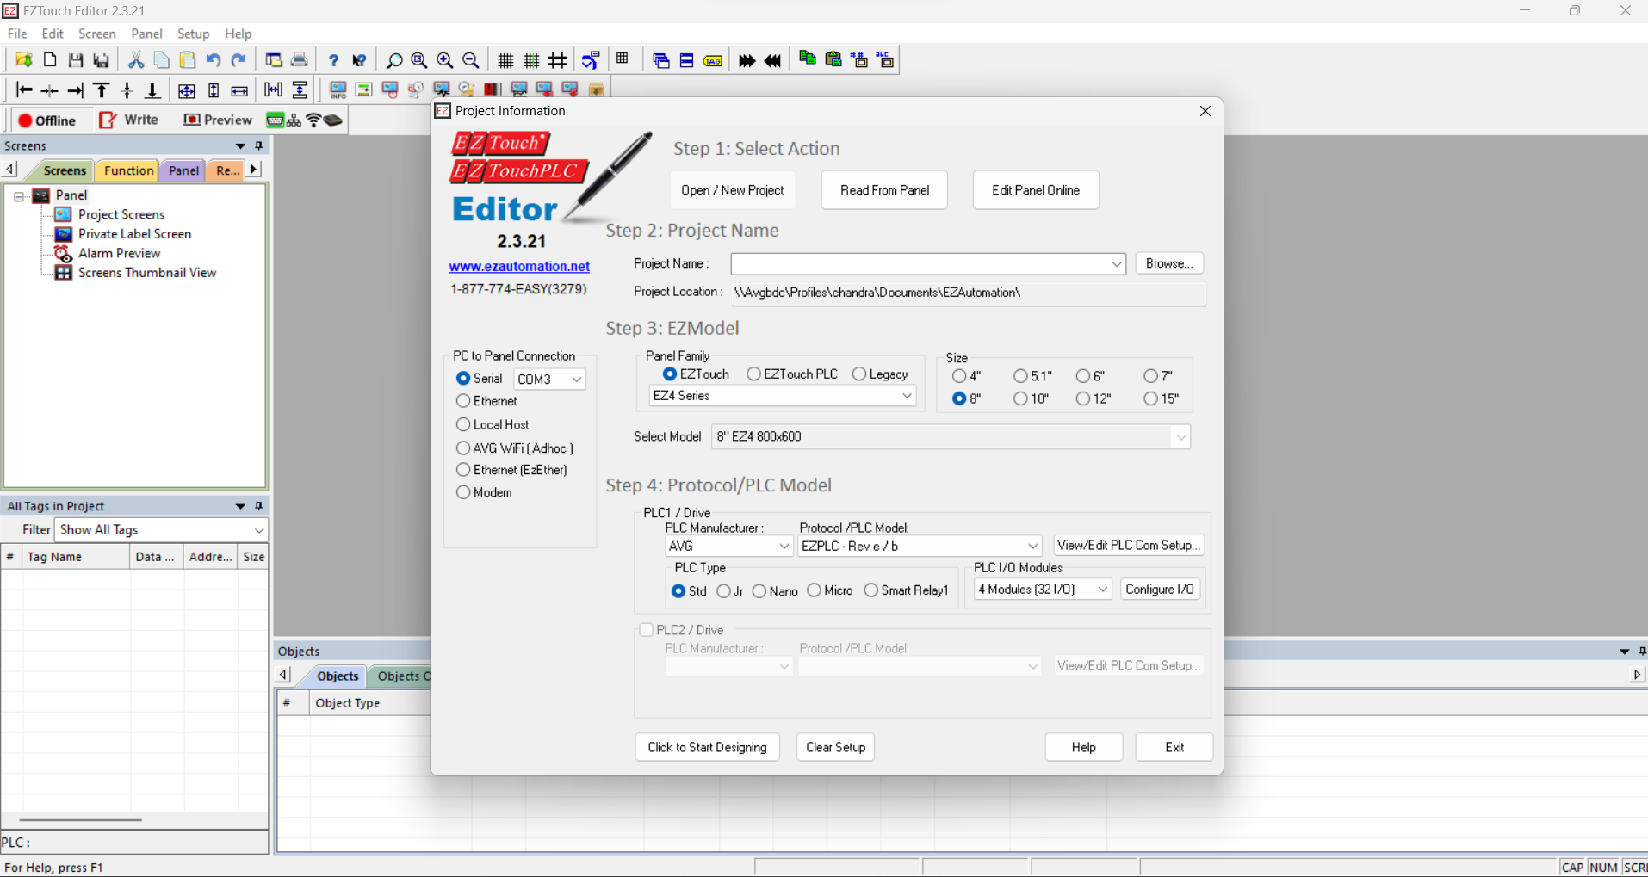Image resolution: width=1648 pixels, height=877 pixels.
Task: Click the Read From Panel button
Action: point(883,189)
